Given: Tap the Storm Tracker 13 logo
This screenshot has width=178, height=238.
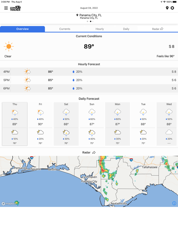Looking at the screenshot, I should pyautogui.click(x=15, y=8).
